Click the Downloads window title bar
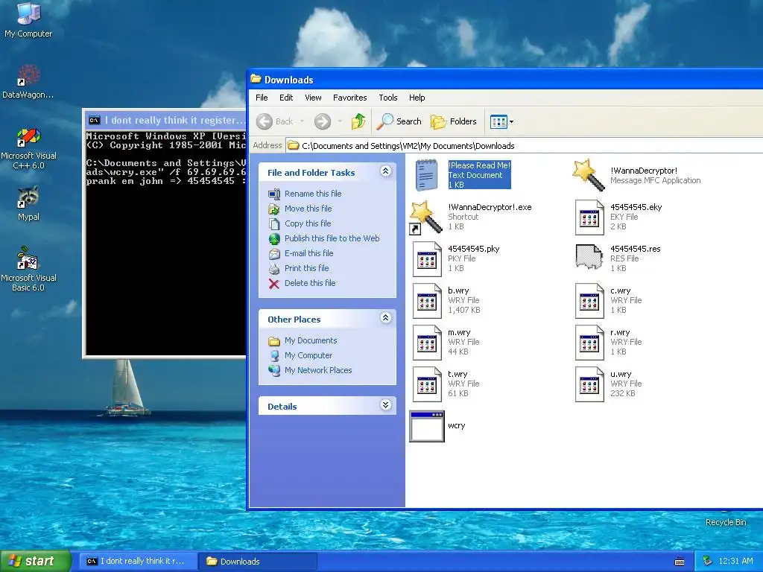Image resolution: width=763 pixels, height=572 pixels. 506,79
